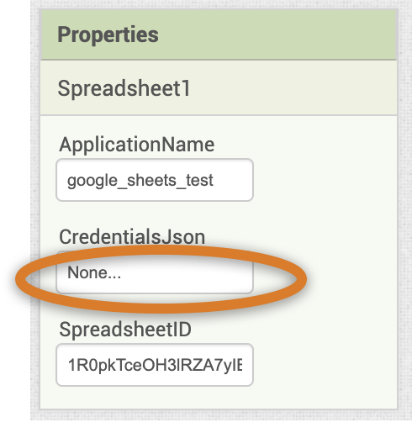Click the CredentialsJson property label
The height and width of the screenshot is (433, 412).
coord(132,237)
